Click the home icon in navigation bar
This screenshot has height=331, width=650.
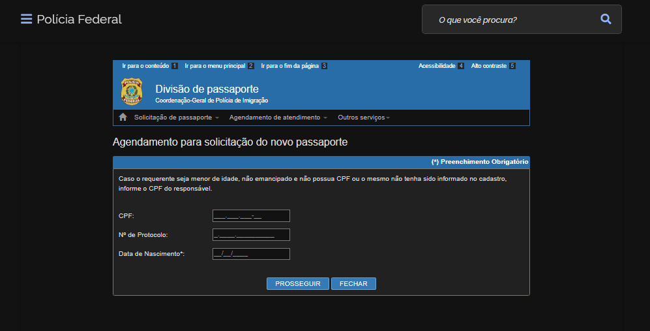pyautogui.click(x=123, y=118)
